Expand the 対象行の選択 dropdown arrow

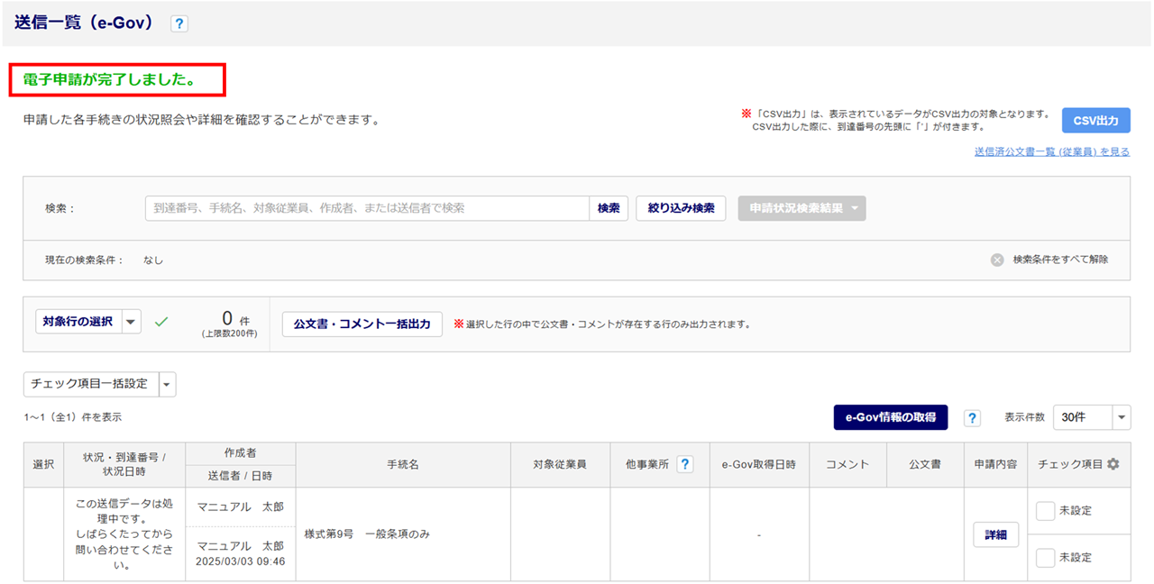[131, 322]
